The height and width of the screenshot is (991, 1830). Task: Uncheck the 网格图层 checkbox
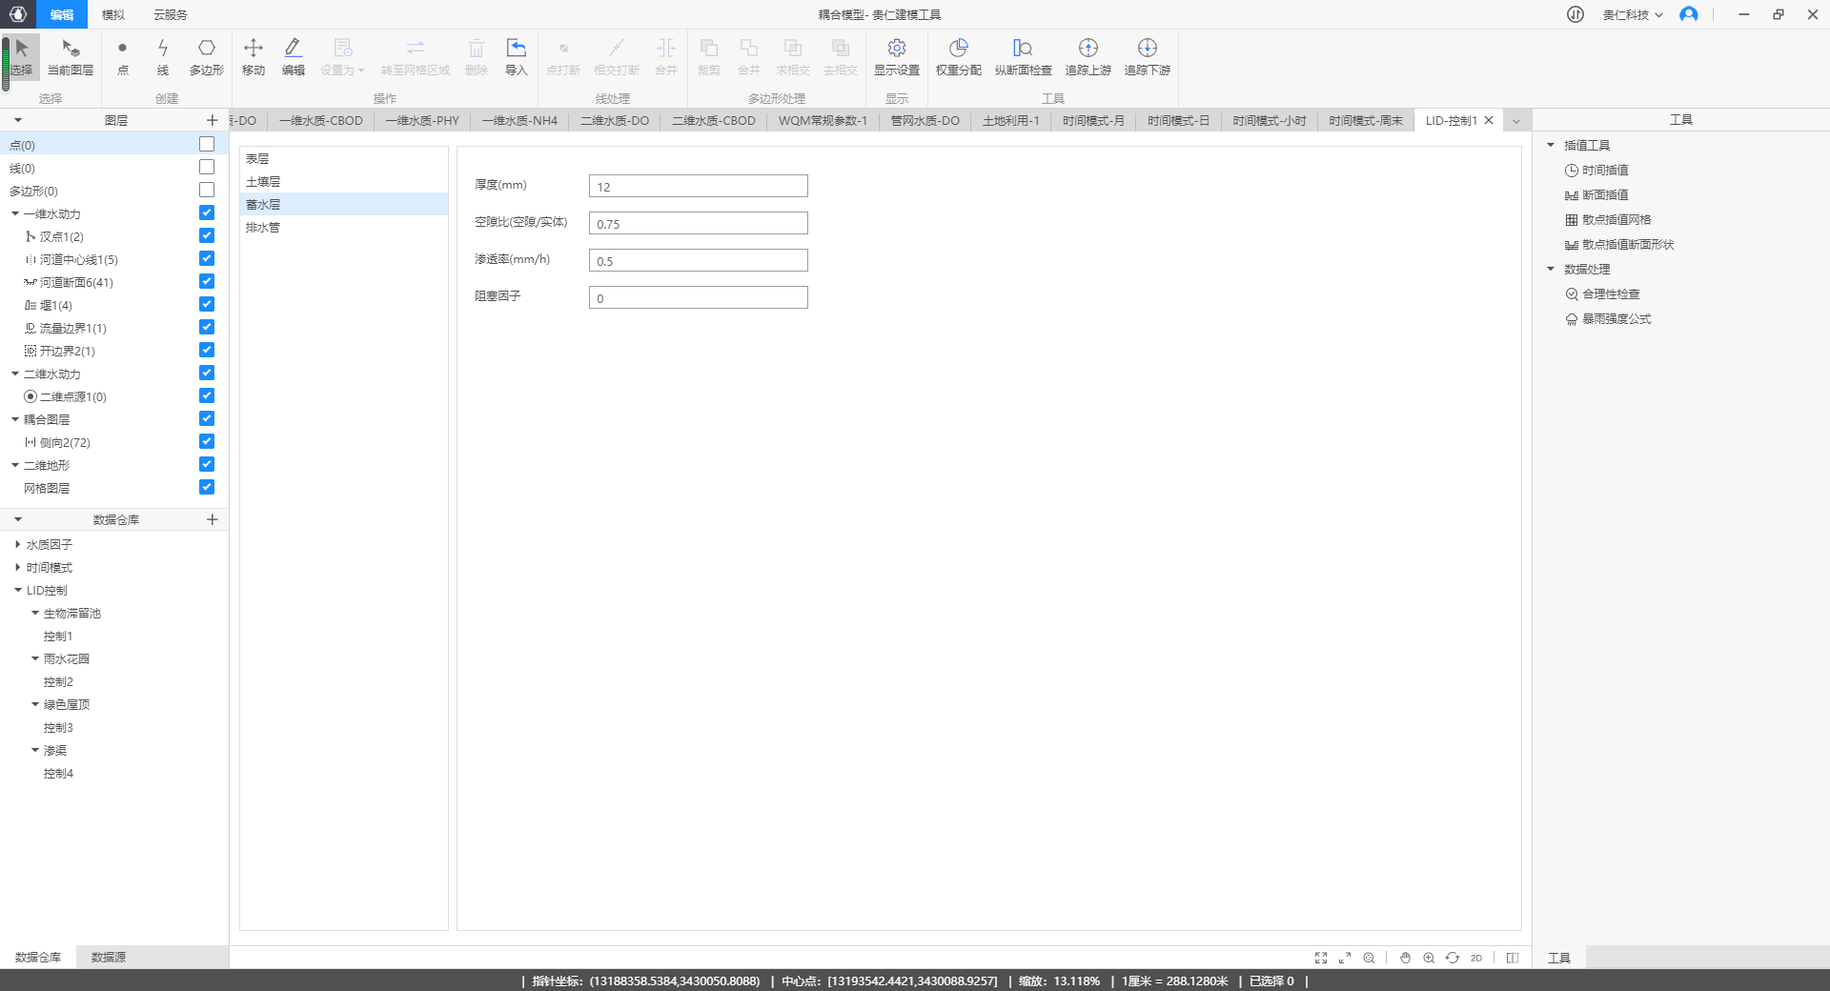pyautogui.click(x=207, y=487)
